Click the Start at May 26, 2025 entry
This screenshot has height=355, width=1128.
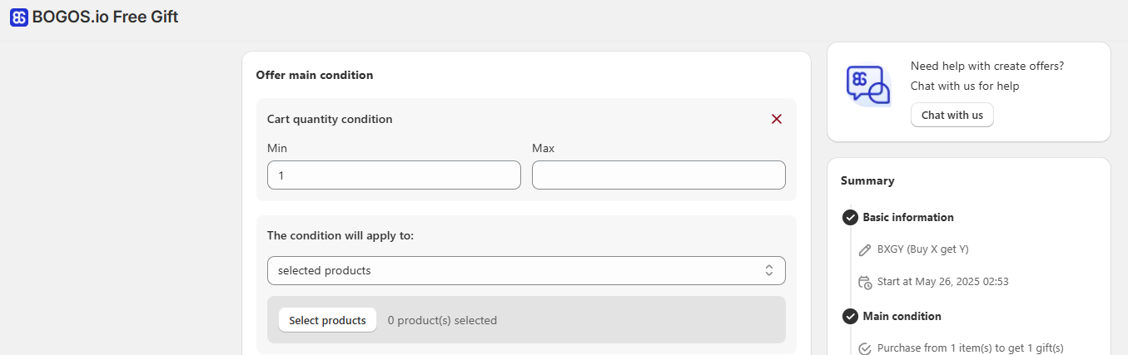click(x=943, y=282)
